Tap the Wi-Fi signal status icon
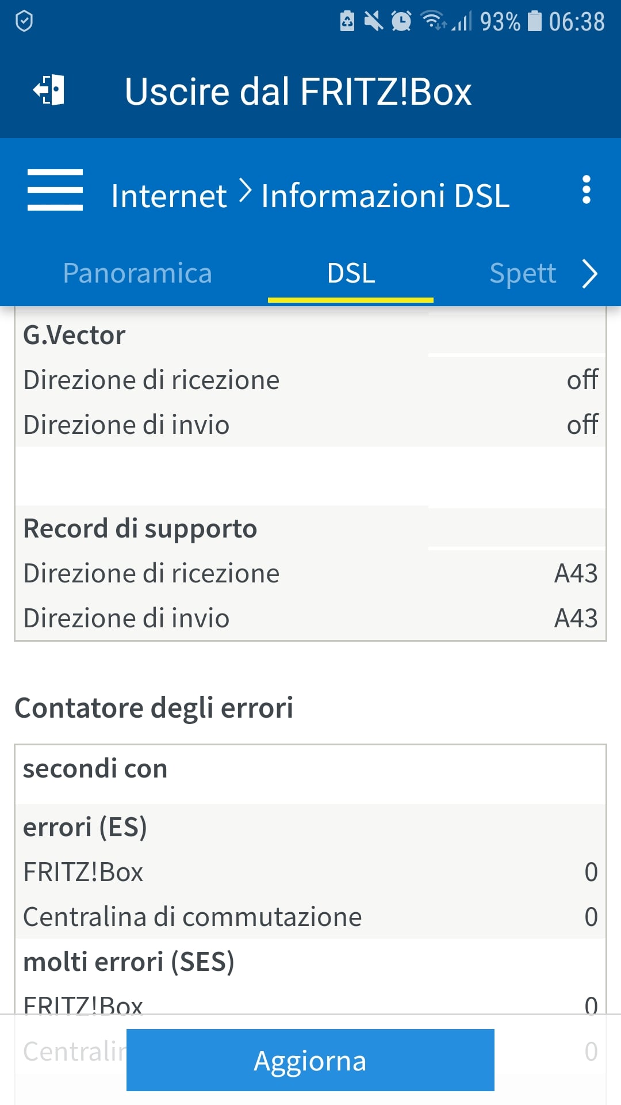This screenshot has width=621, height=1105. pos(433,21)
